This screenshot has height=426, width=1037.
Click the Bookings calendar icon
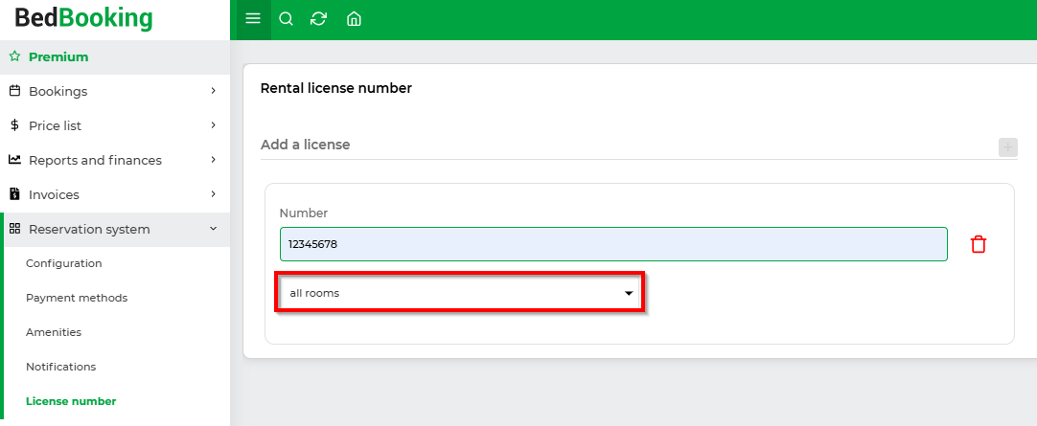click(x=14, y=91)
